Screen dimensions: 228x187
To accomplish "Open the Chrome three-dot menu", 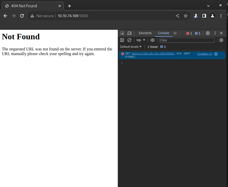I will tap(221, 16).
